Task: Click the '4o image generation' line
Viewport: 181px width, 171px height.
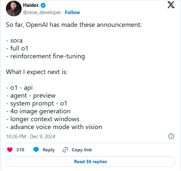Action: [x=38, y=111]
